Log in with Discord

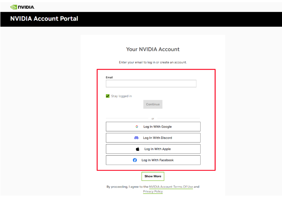point(153,138)
